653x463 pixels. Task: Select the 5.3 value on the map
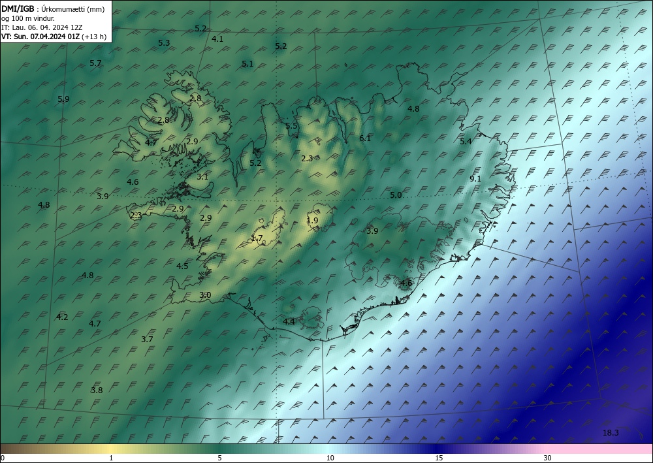click(164, 43)
